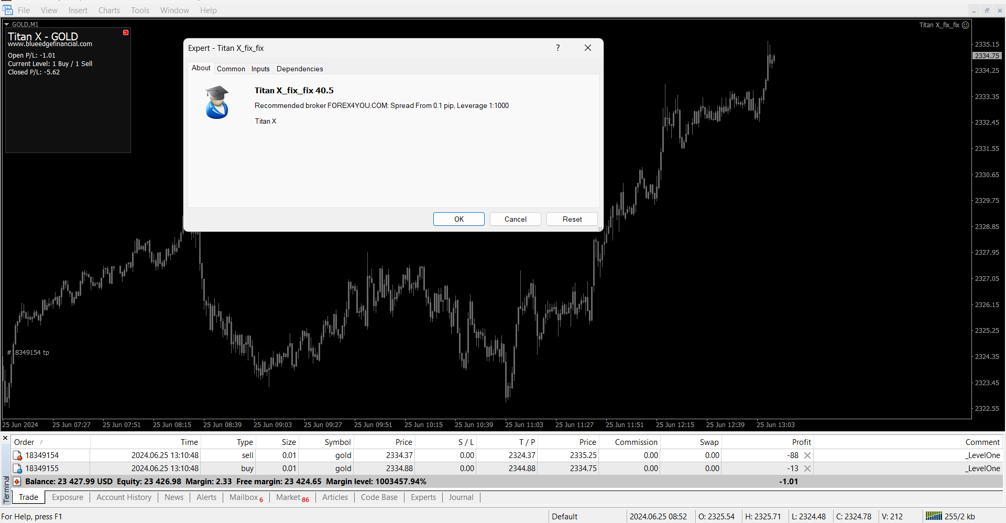Open the Charts menu
The height and width of the screenshot is (523, 1006).
(109, 10)
